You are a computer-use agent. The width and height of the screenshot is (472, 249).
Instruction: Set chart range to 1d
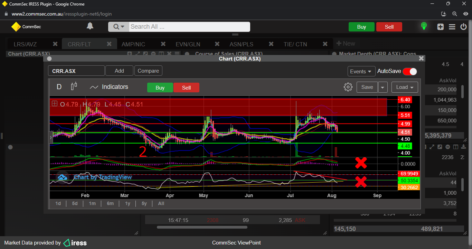pyautogui.click(x=58, y=203)
